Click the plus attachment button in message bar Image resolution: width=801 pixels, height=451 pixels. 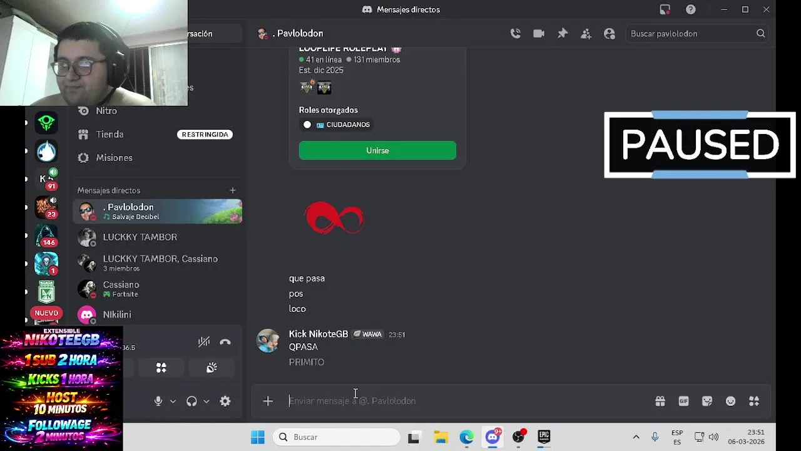click(268, 401)
